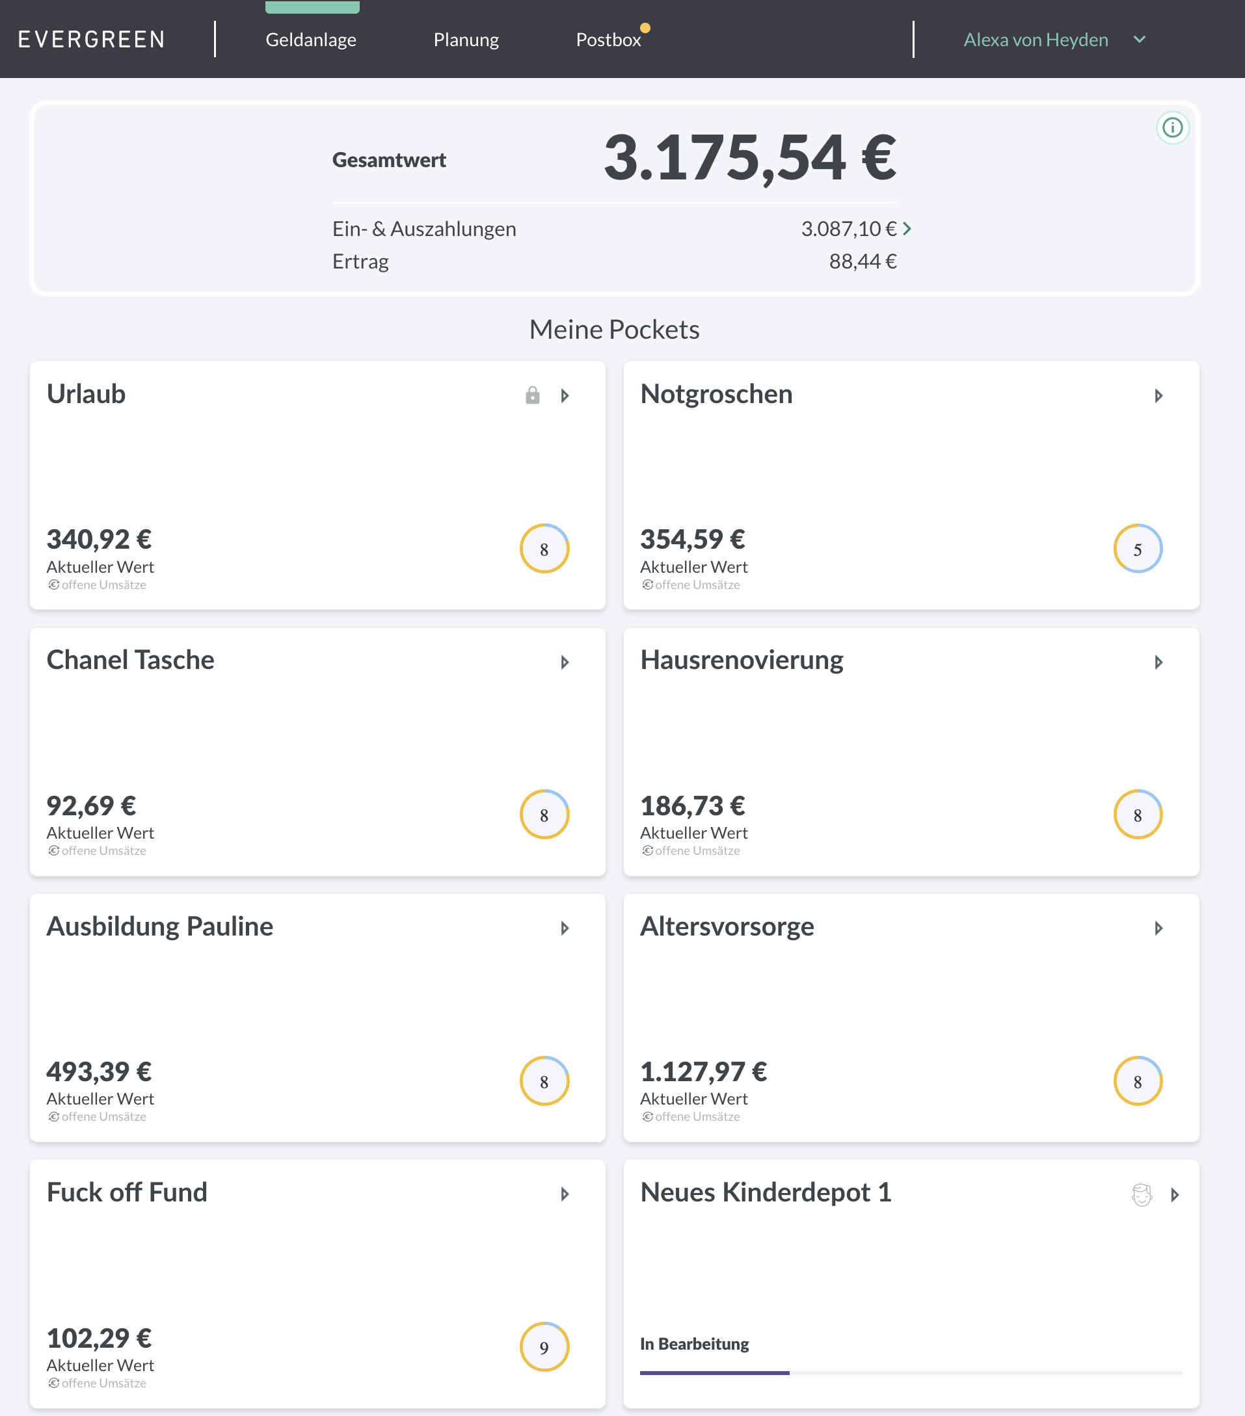This screenshot has width=1245, height=1416.
Task: Open the Postbox menu item
Action: click(608, 40)
